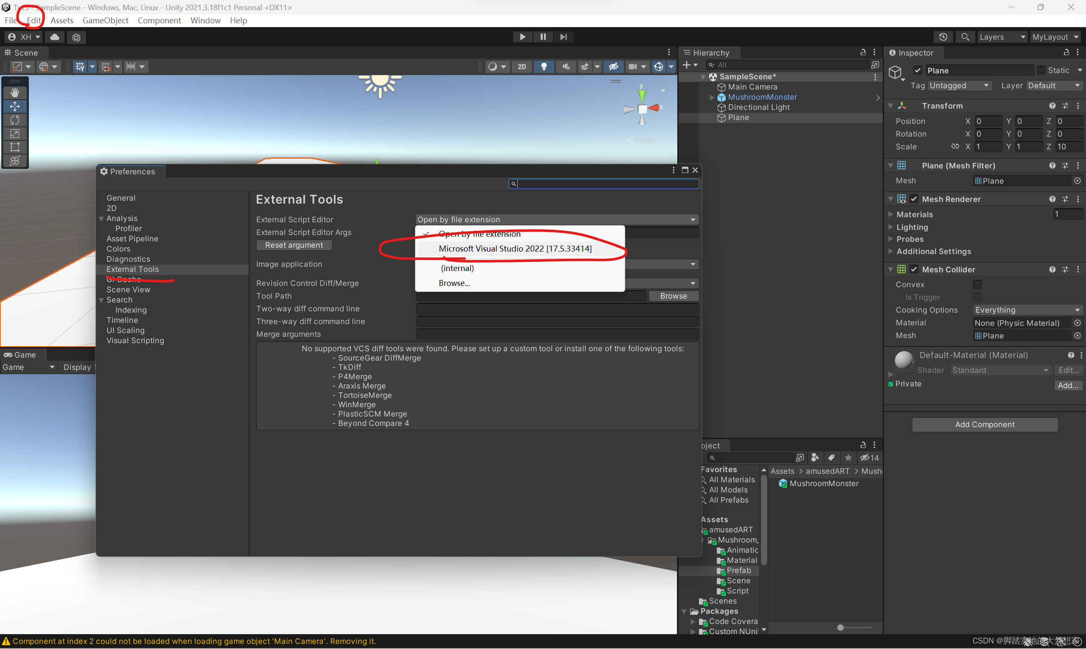Open Cooking Options Everything dropdown
This screenshot has height=649, width=1086.
(1028, 310)
